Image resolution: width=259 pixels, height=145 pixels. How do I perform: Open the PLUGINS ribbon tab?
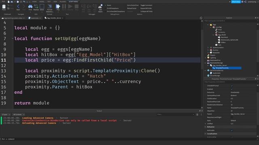63,2
